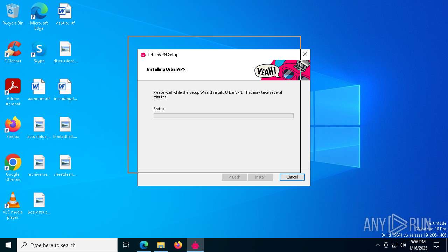
Task: Click the Windows Start button
Action: pos(8,245)
